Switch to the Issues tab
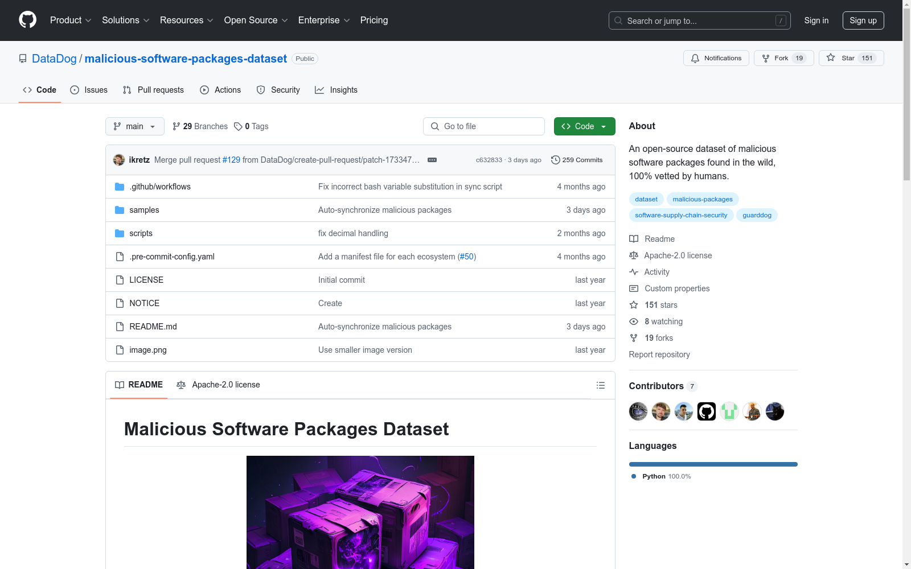The image size is (911, 569). pyautogui.click(x=89, y=90)
